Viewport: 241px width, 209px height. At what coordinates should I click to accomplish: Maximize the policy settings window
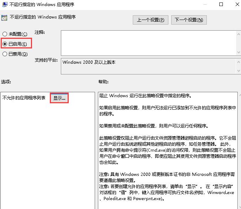[221, 4]
